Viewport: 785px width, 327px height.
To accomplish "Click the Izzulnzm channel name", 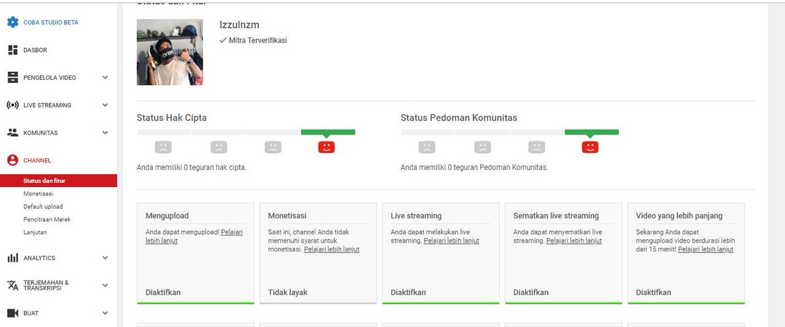I will 239,25.
